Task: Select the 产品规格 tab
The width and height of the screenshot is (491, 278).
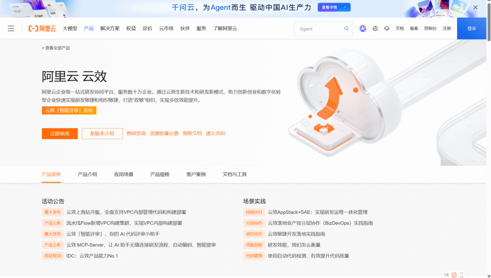Action: (x=160, y=174)
